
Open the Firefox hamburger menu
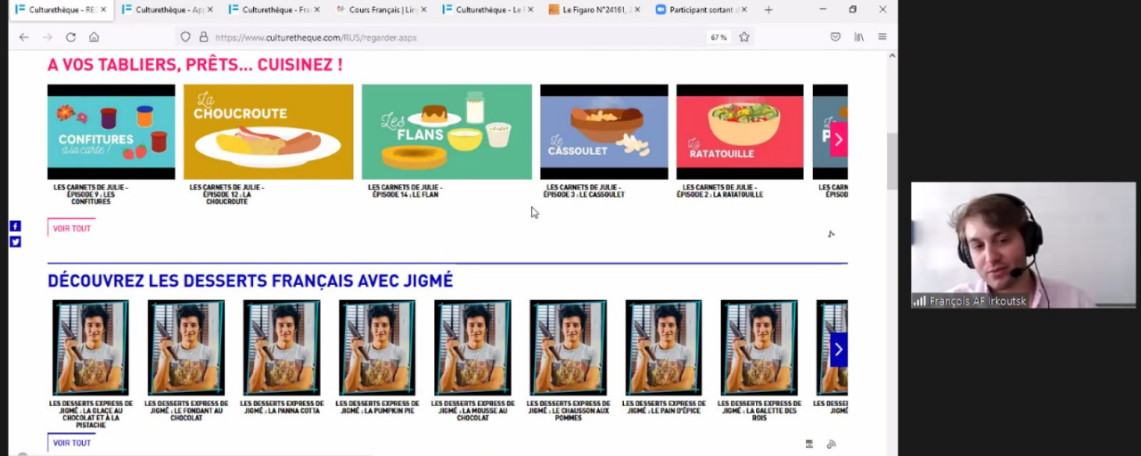click(882, 37)
